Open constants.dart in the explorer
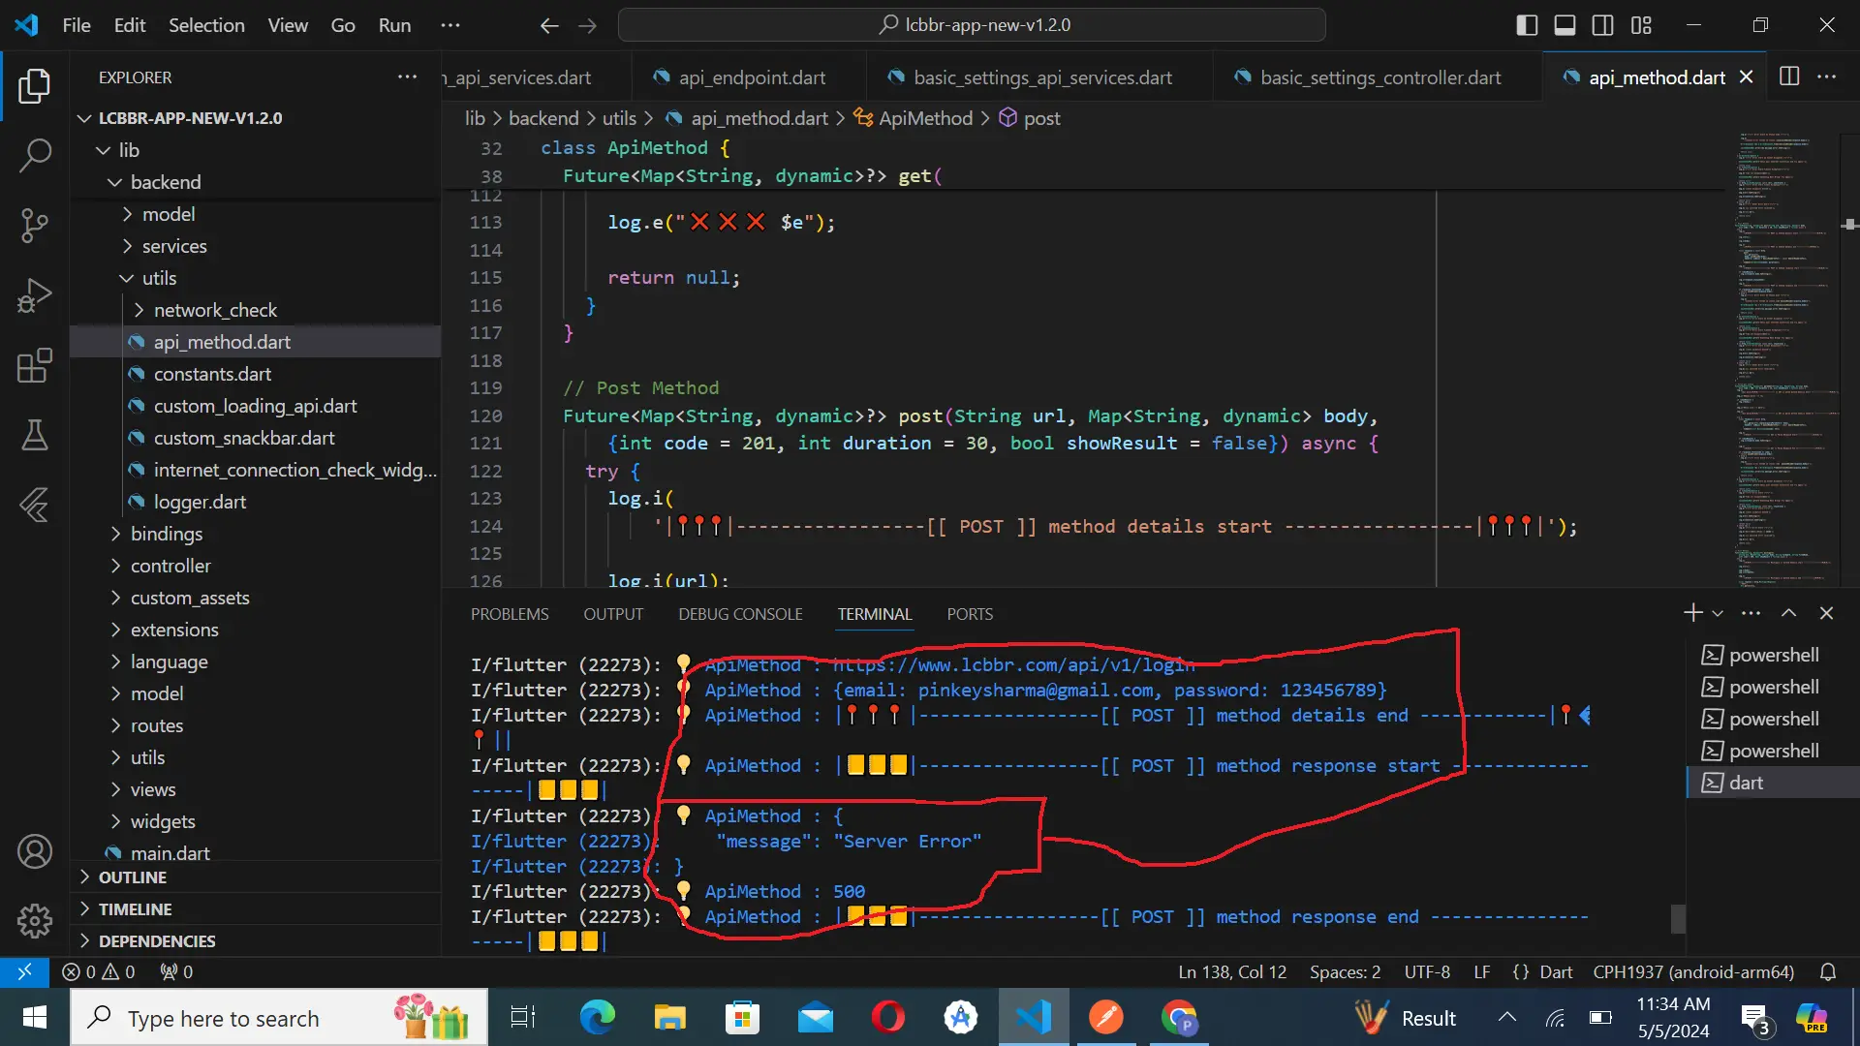This screenshot has height=1046, width=1860. tap(212, 374)
